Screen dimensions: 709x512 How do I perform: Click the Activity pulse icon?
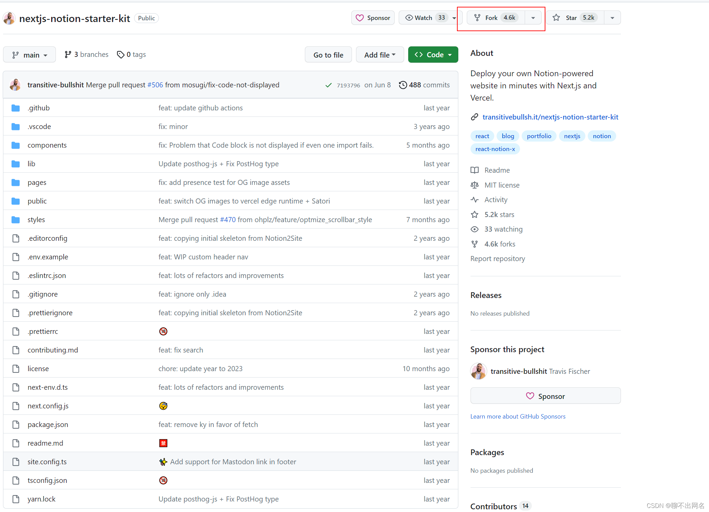coord(475,200)
